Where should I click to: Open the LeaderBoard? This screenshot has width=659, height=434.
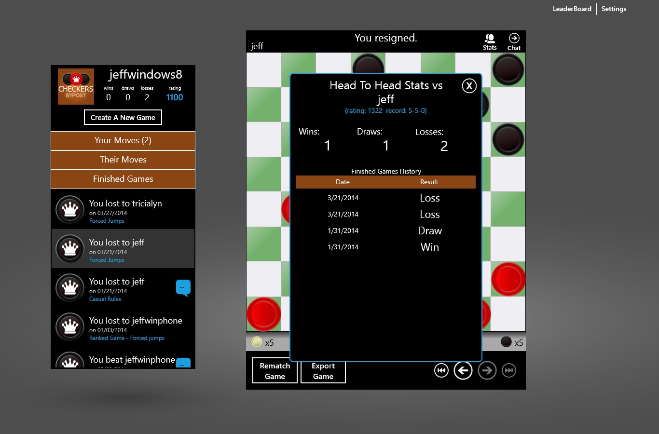point(572,9)
